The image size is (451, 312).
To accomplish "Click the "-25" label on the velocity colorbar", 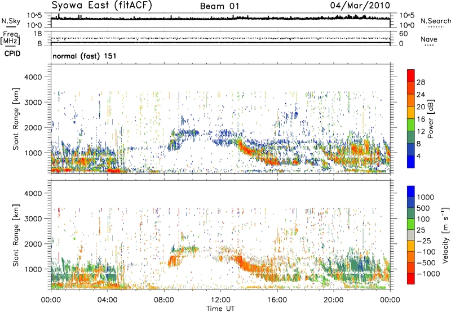I will coord(423,241).
